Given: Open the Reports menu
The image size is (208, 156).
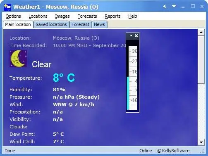Looking at the screenshot, I should coord(112,16).
